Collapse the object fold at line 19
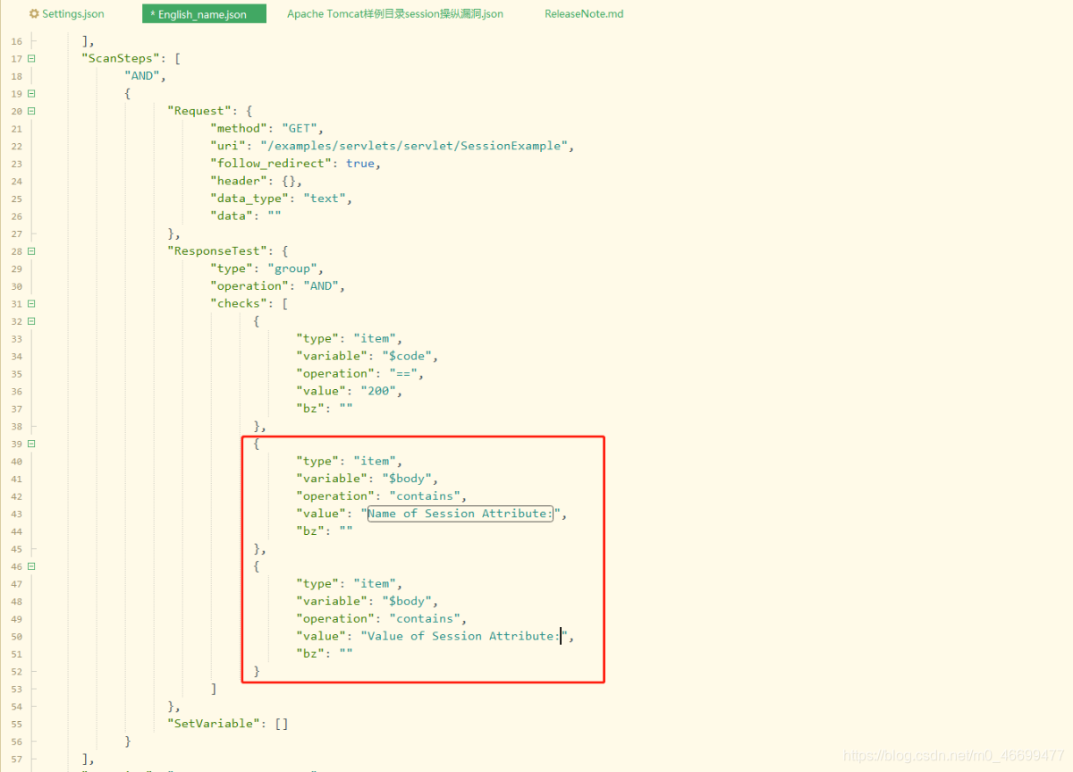The image size is (1073, 772). coord(32,93)
